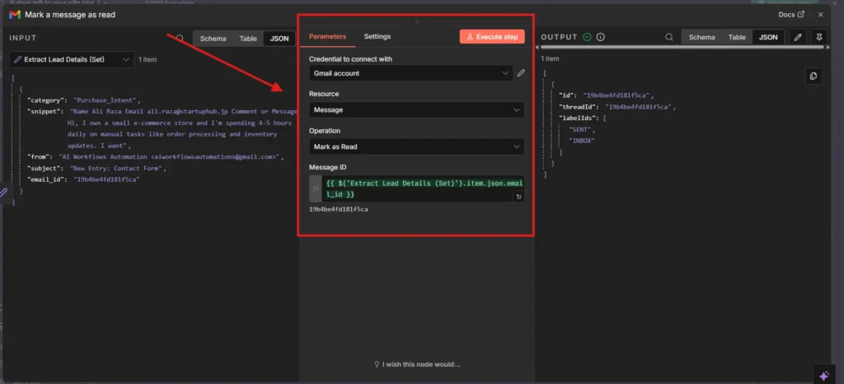The image size is (844, 384).
Task: Click the "threadId" key in output JSON
Action: pyautogui.click(x=579, y=107)
